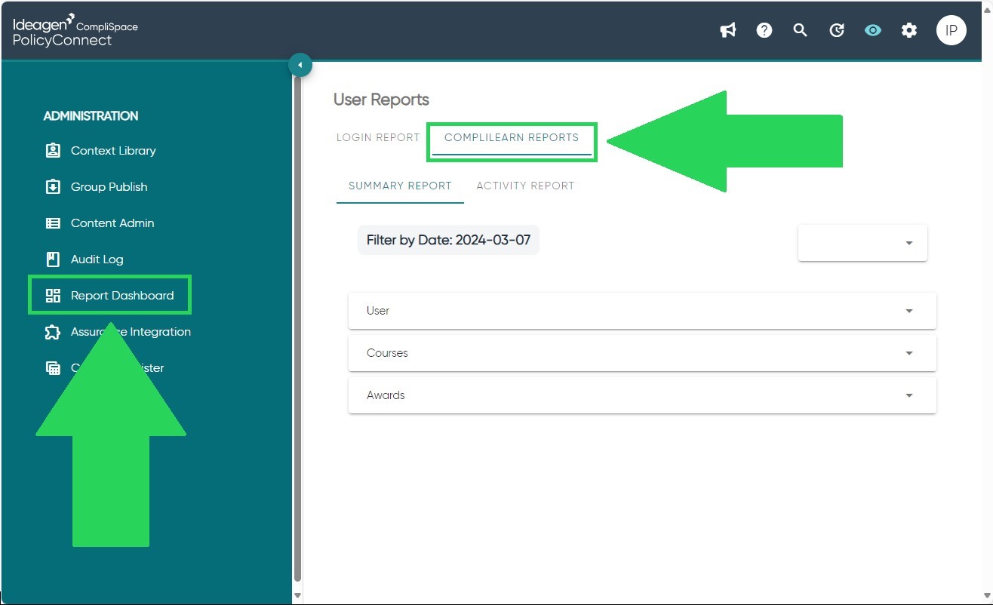Viewport: 993px width, 605px height.
Task: Select the Content Admin icon
Action: click(x=53, y=223)
